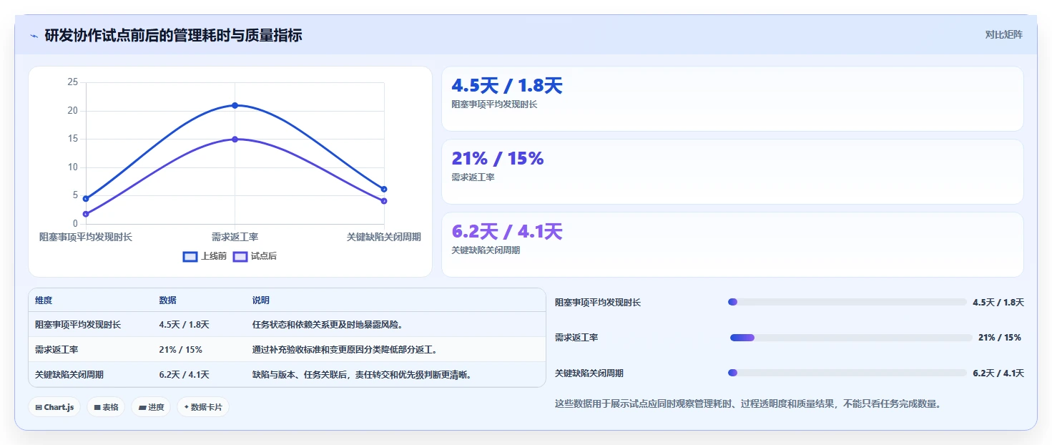Click description 通过补充验收标准和变更原因分类降低部分返工。
This screenshot has height=445, width=1052.
345,350
